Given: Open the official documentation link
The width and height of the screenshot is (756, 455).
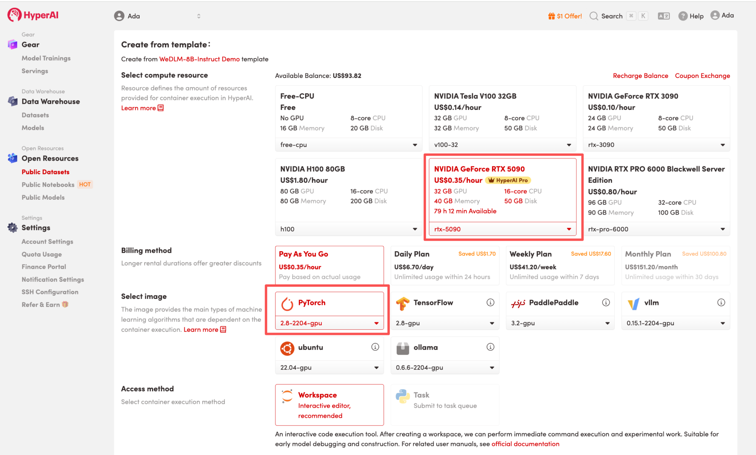Looking at the screenshot, I should coord(525,444).
